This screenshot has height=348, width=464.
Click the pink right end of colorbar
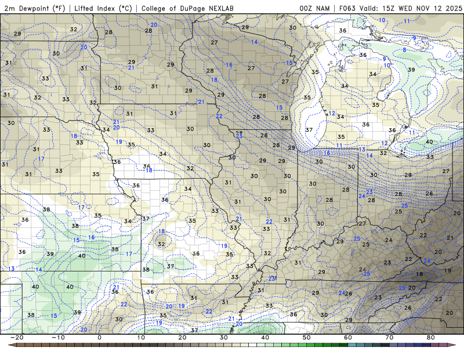pyautogui.click(x=453, y=345)
